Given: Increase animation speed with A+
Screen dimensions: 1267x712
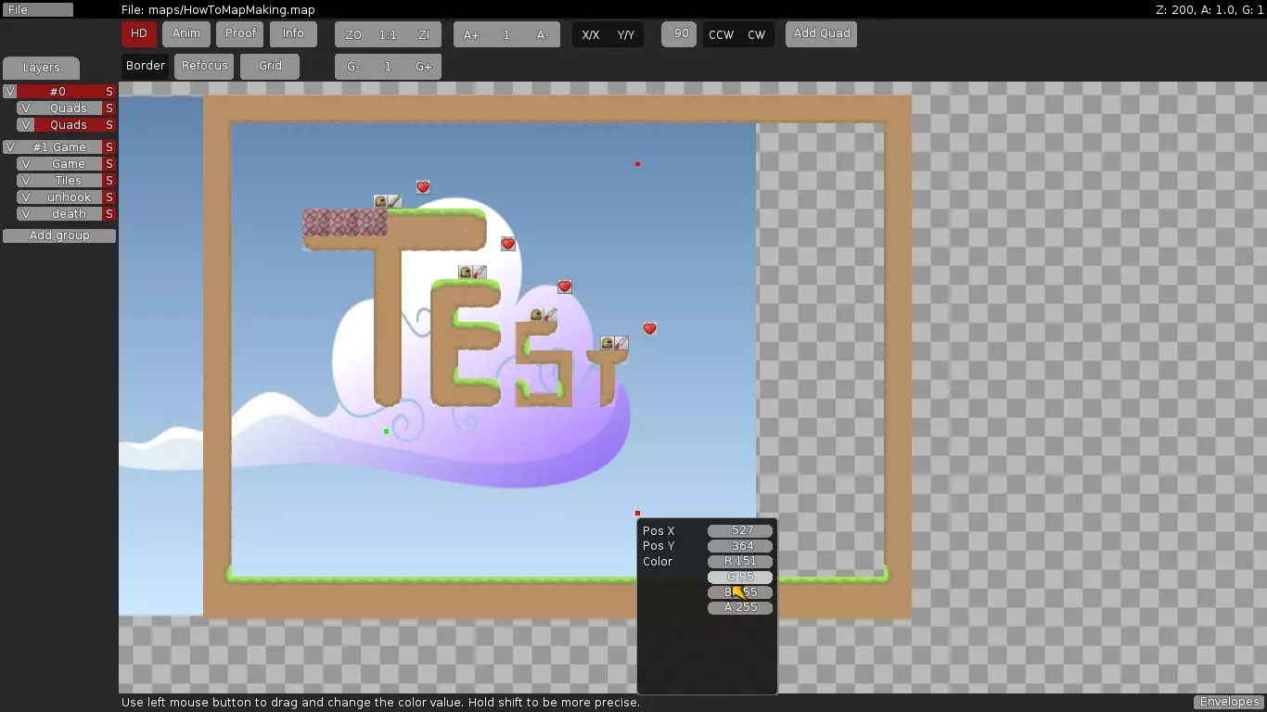Looking at the screenshot, I should coord(471,35).
